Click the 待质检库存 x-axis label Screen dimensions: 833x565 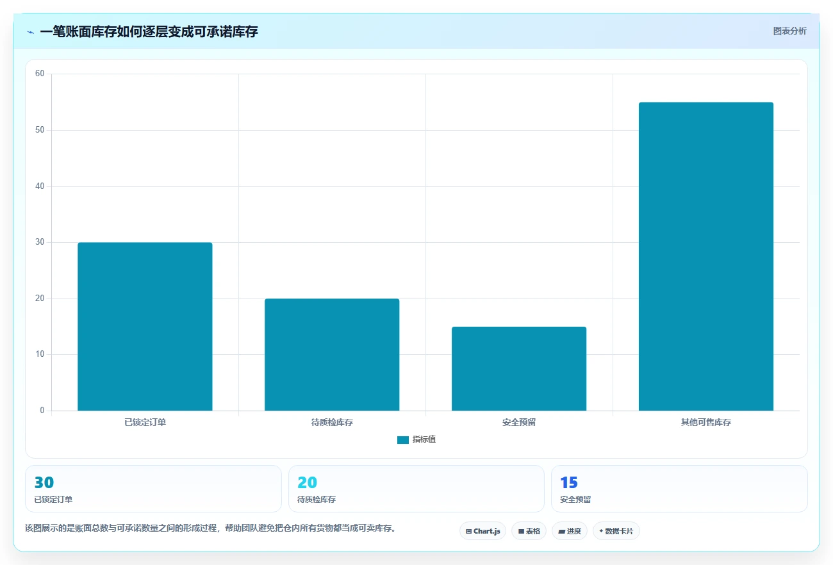(332, 423)
